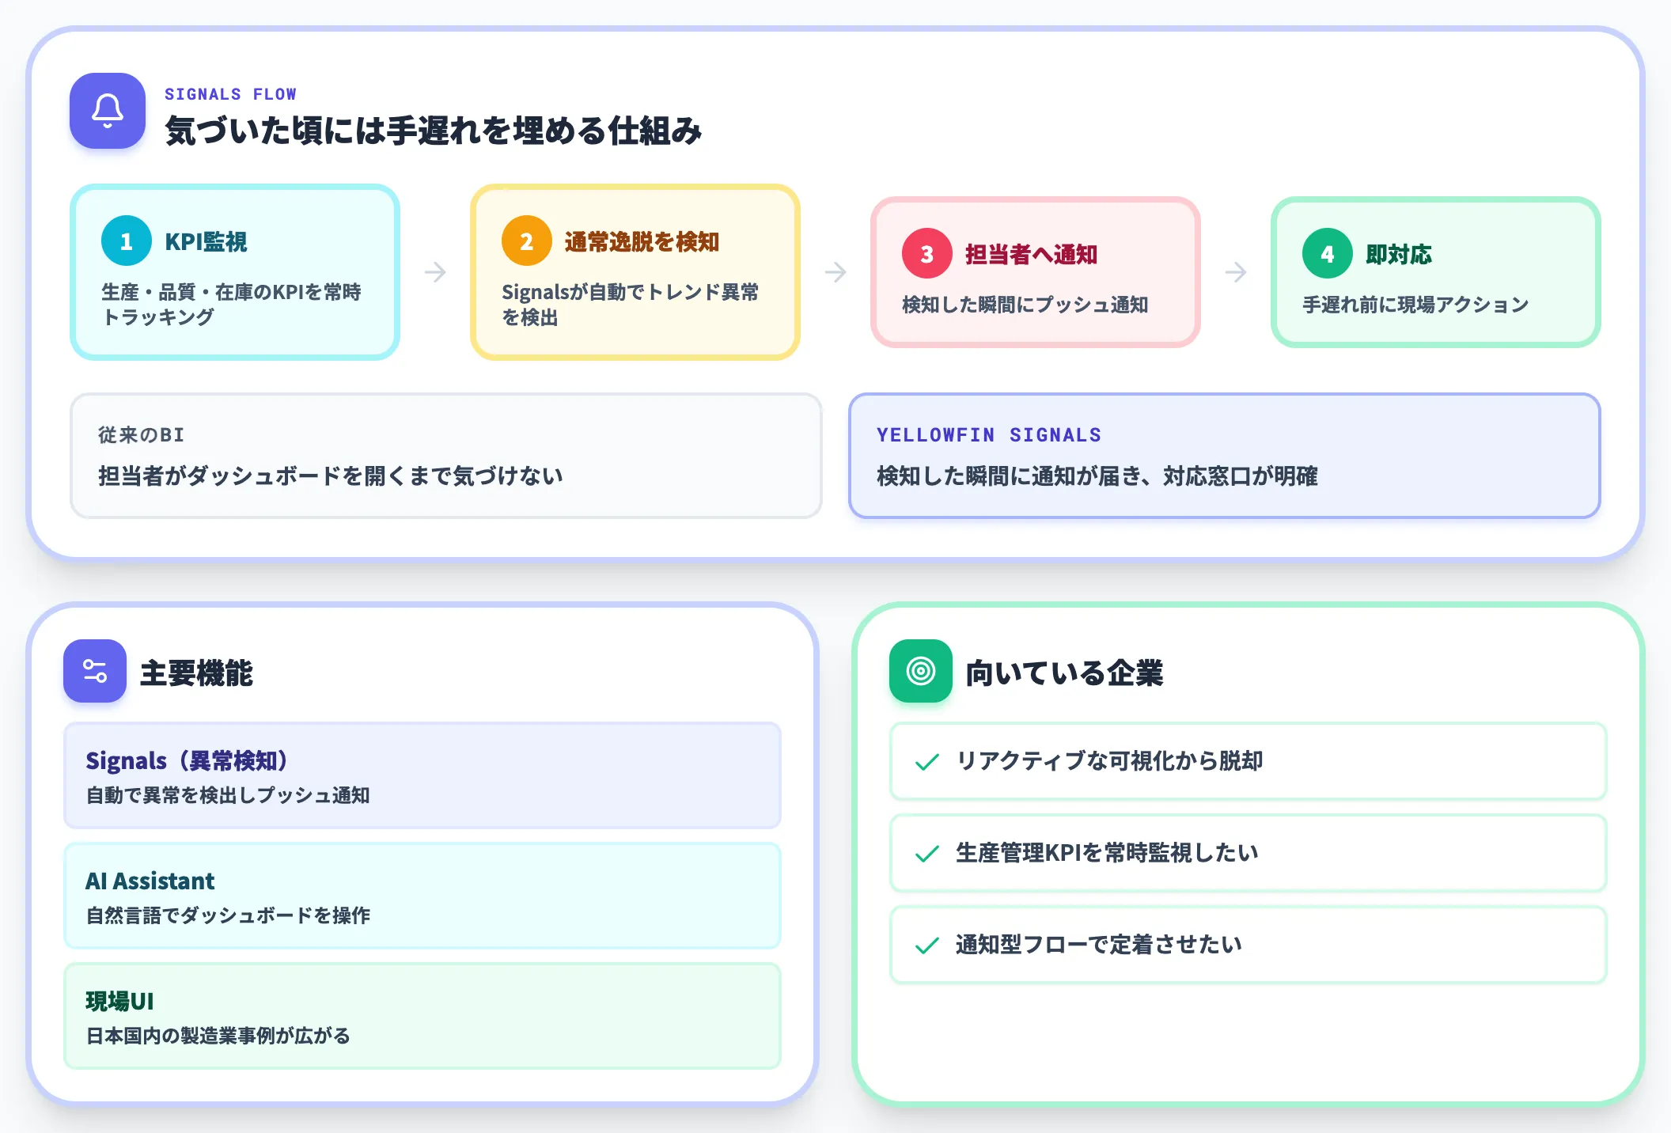Screen dimensions: 1671x1133
Task: Click the list item text 通知型フローで定着させたい
Action: (1099, 945)
